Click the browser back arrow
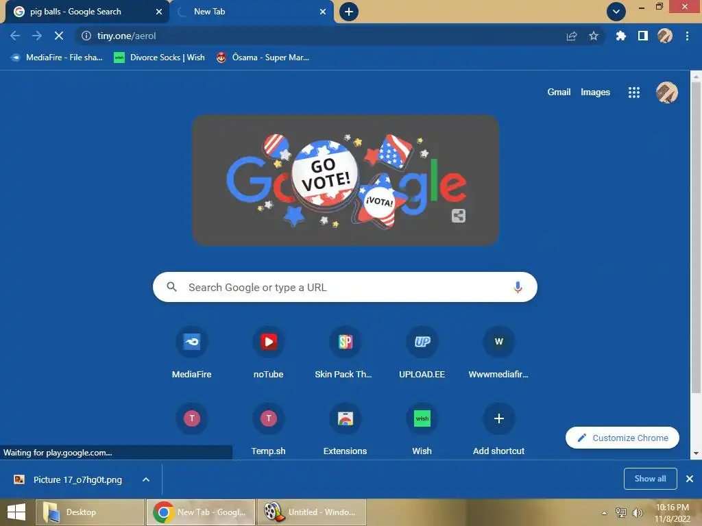702x526 pixels. coord(15,36)
